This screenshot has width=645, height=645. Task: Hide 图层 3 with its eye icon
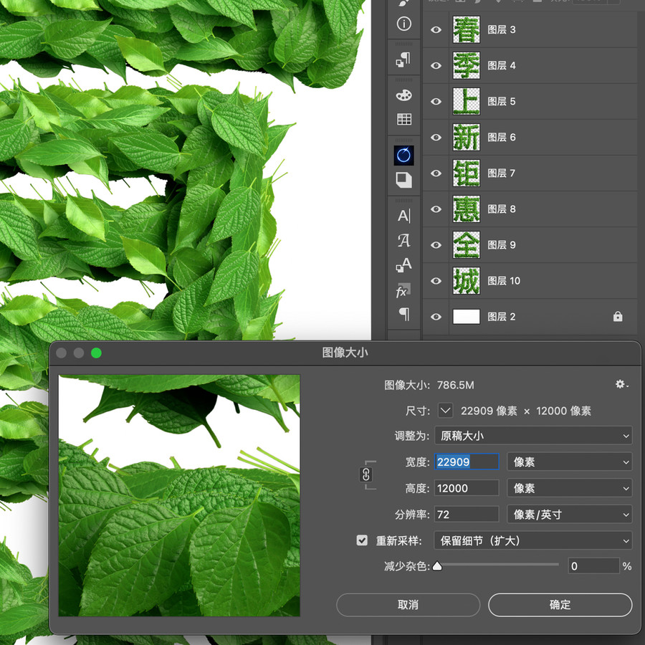(436, 29)
